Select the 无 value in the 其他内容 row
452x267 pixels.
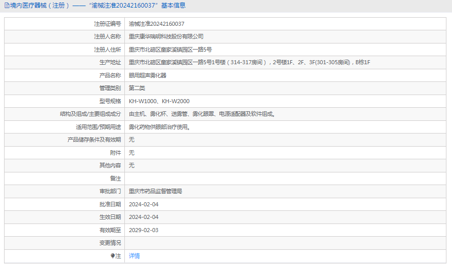132,165
